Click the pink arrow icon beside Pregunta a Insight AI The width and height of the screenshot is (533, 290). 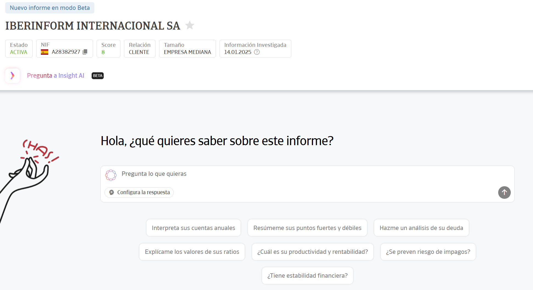click(12, 76)
